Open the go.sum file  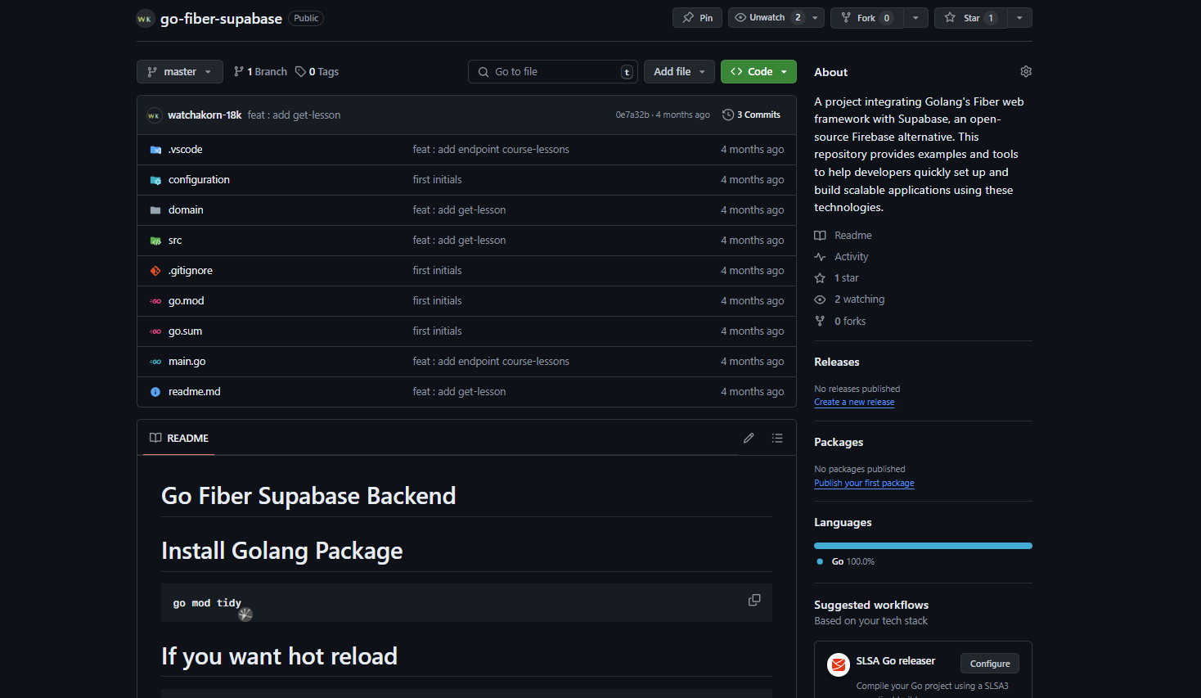pos(185,331)
